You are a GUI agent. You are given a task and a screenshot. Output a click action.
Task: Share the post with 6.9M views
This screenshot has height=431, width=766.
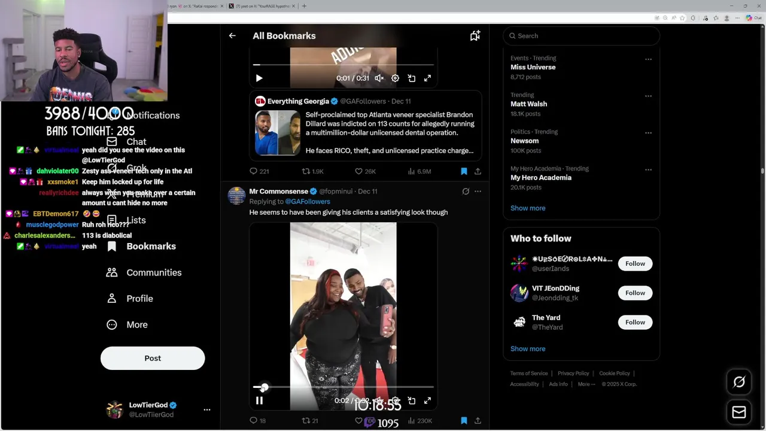click(478, 171)
